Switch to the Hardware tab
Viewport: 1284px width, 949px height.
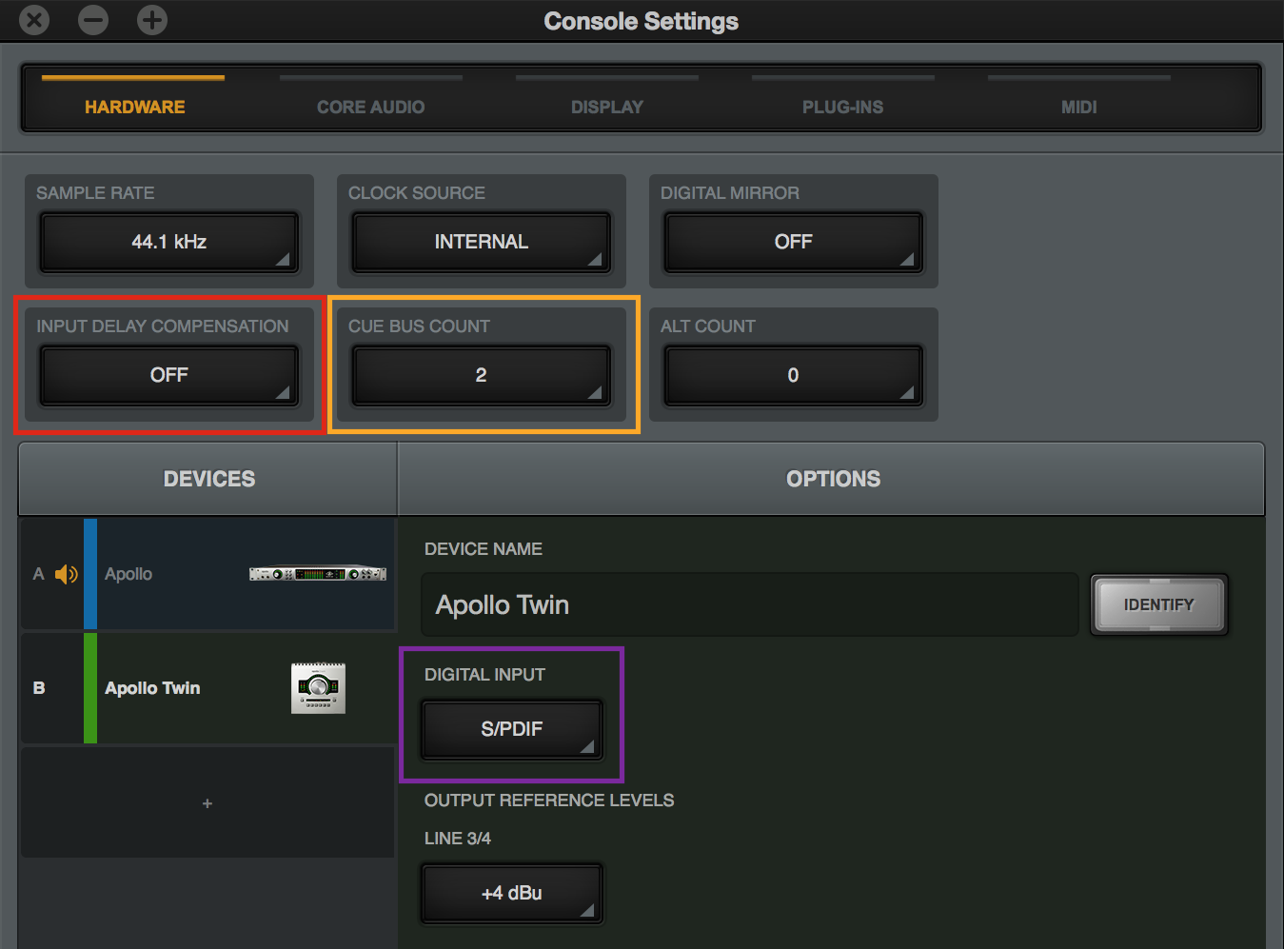[x=134, y=107]
